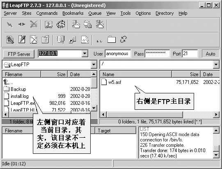Click the shortcut-arrow page toolbar icon
The image size is (222, 169).
(x=73, y=39)
